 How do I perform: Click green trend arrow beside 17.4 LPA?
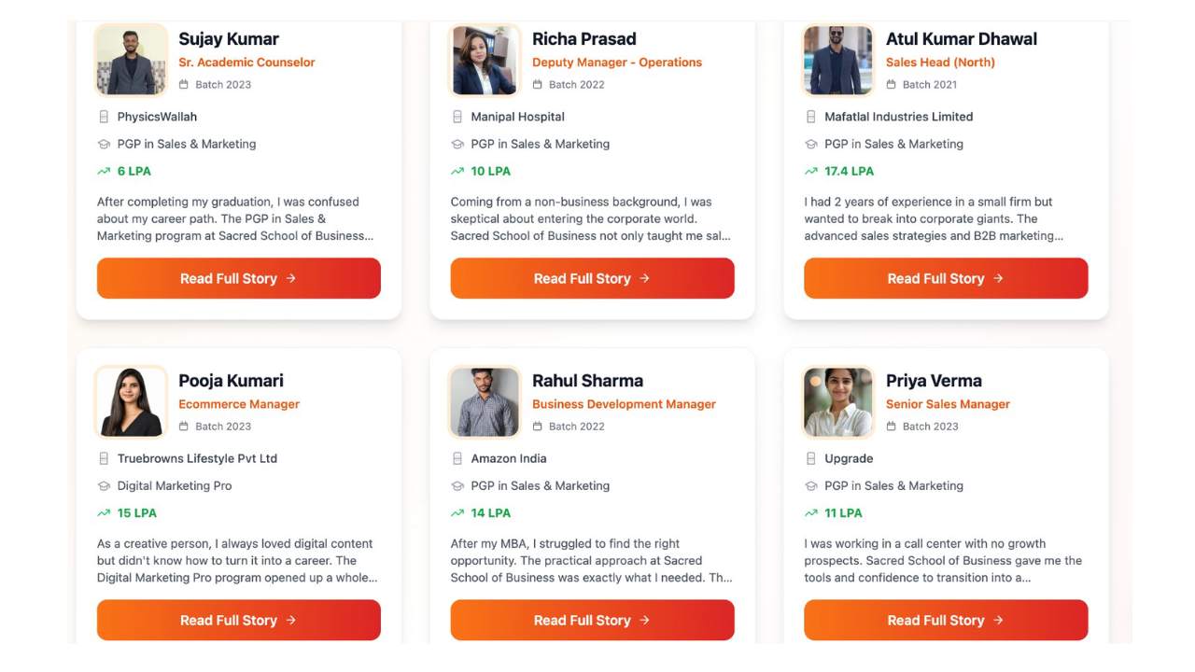point(810,171)
